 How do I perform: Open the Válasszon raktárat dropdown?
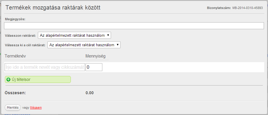click(74, 35)
